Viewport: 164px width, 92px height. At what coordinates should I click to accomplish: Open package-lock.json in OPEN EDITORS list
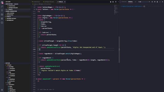point(13,8)
